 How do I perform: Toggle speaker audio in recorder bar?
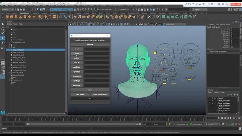pyautogui.click(x=219, y=4)
